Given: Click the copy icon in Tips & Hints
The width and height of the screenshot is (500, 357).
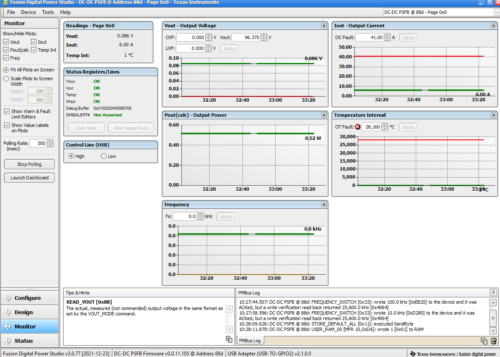Looking at the screenshot, I should click(x=229, y=339).
